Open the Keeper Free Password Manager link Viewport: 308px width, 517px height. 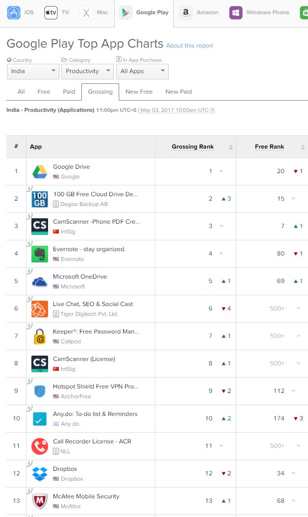[x=96, y=332]
